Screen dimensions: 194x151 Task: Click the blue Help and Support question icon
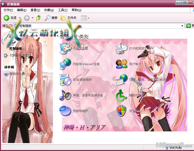pos(6,74)
